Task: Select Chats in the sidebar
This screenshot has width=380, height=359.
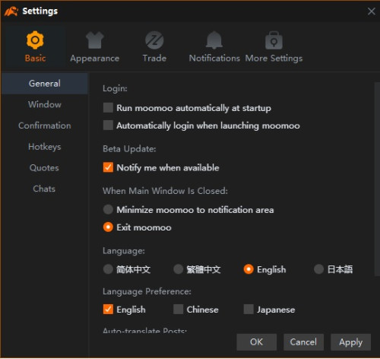Action: pyautogui.click(x=45, y=189)
